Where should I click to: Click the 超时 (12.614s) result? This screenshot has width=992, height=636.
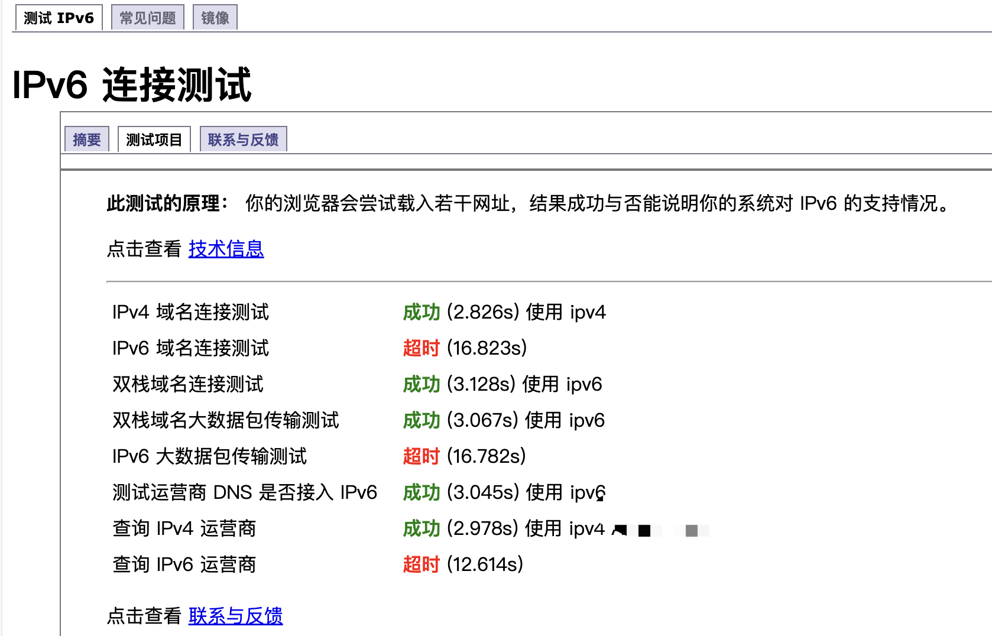463,564
